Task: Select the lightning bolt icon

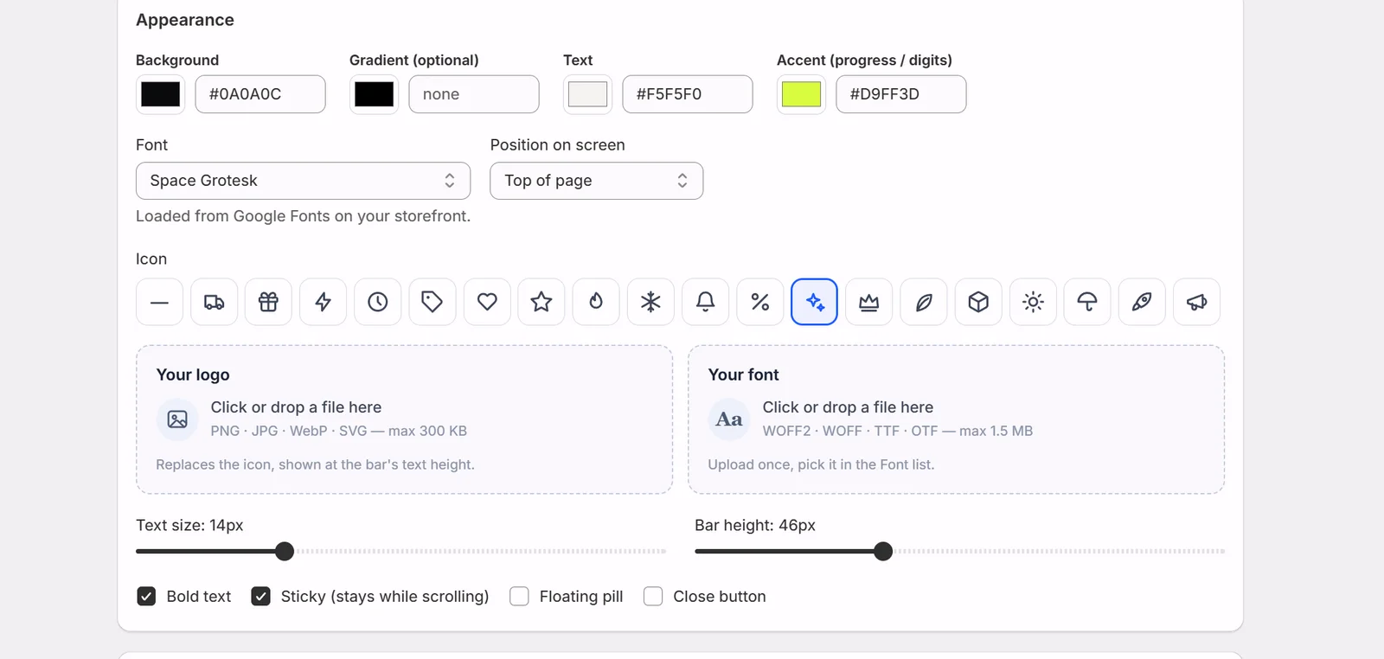Action: (x=323, y=302)
